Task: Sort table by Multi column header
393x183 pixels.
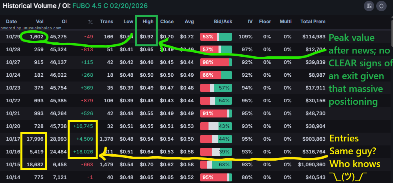Action: coord(286,22)
